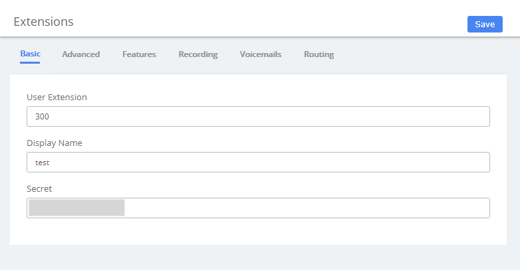Click the gray masked block in Secret
Screen dimensions: 520x270
click(76, 208)
